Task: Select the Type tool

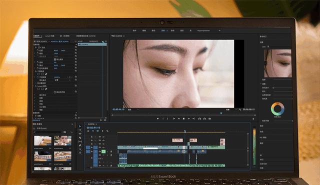Action: [x=80, y=153]
